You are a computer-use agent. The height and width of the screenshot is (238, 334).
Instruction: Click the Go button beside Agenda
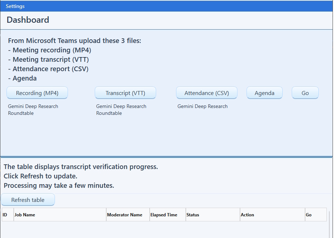[305, 93]
